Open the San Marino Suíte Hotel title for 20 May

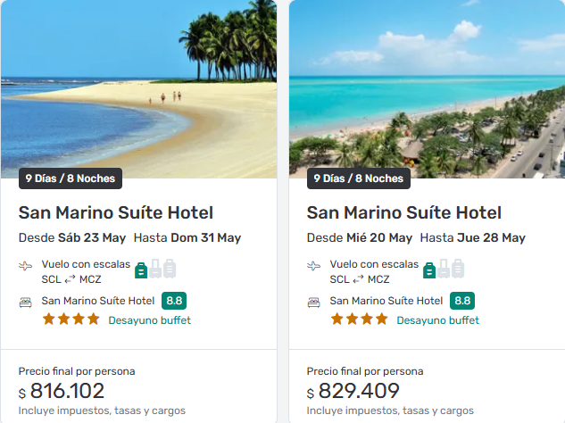coord(404,213)
